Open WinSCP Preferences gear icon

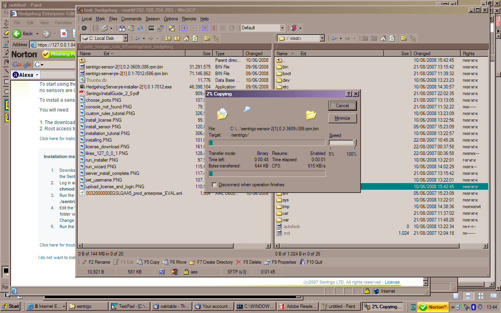point(84,28)
